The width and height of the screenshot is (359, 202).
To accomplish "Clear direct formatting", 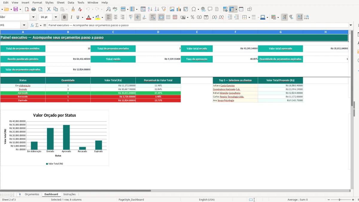I will [x=80, y=9].
